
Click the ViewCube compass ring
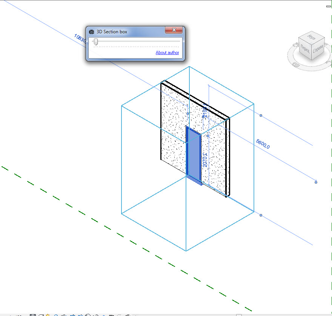(x=297, y=64)
